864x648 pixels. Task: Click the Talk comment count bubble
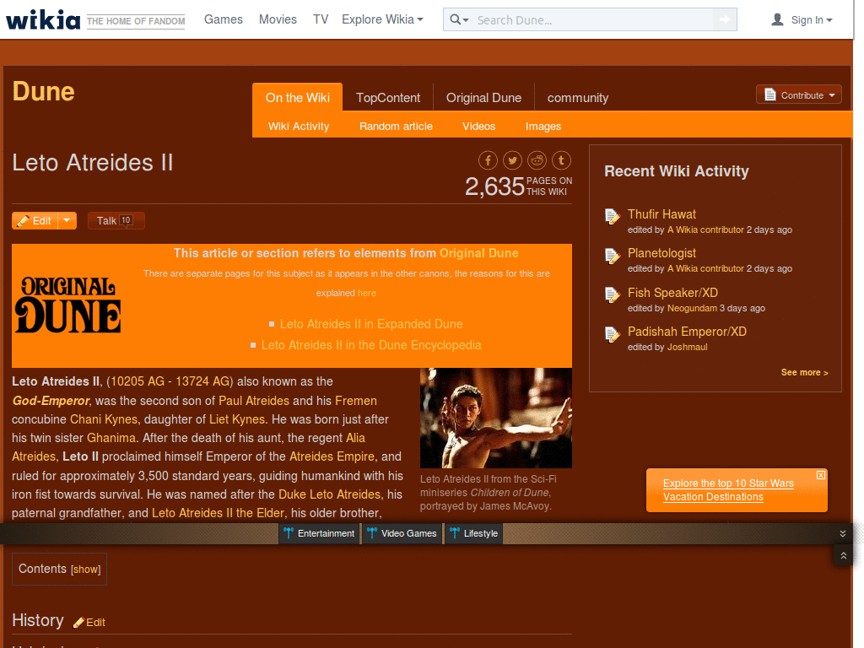tap(127, 220)
